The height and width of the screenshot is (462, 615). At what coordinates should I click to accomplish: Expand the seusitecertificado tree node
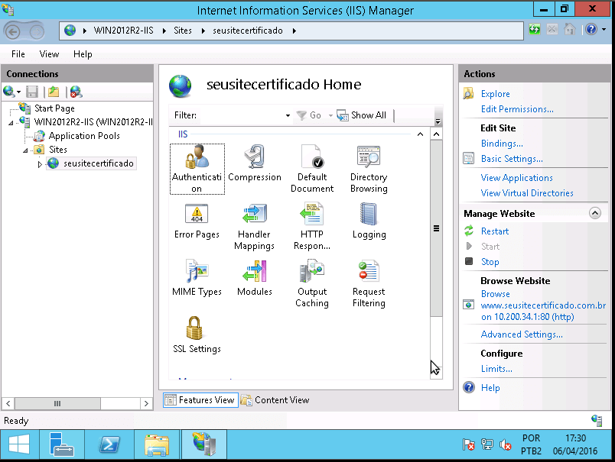pos(40,164)
